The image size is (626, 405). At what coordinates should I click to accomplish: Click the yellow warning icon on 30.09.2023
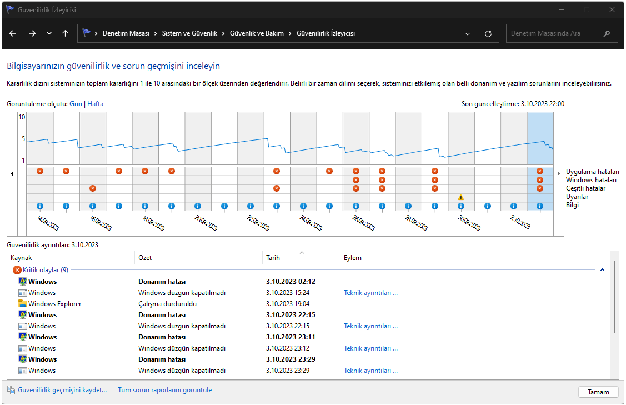[x=461, y=197]
